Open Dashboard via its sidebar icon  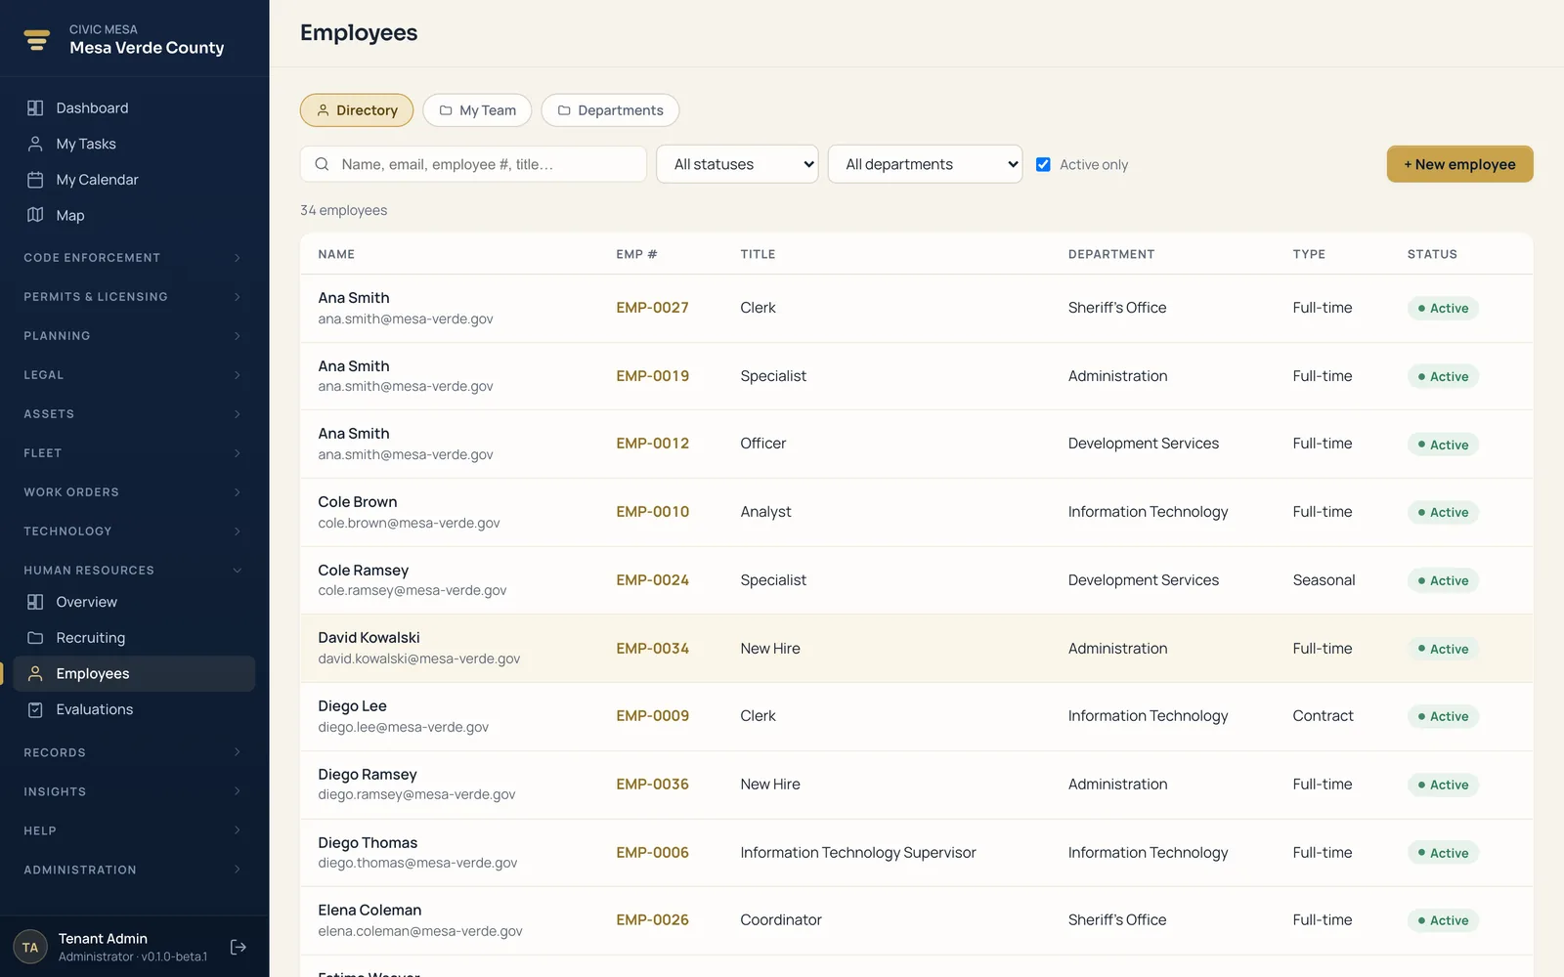tap(35, 107)
